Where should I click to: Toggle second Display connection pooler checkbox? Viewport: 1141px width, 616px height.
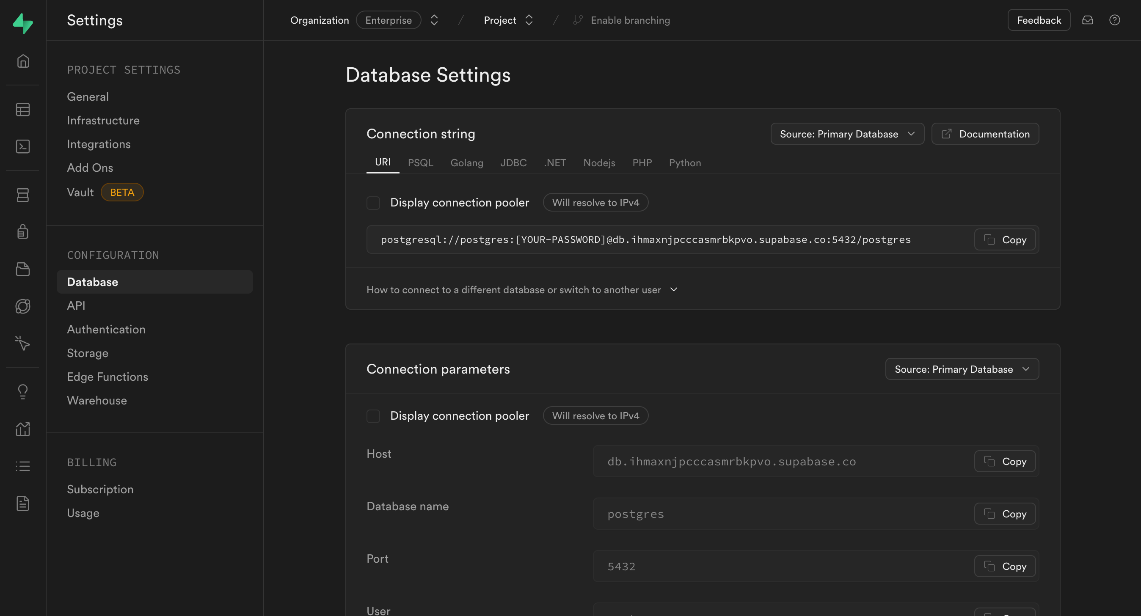373,416
